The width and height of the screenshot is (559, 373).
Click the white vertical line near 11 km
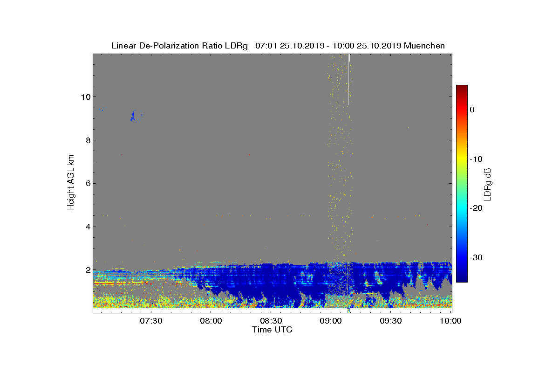(x=349, y=79)
